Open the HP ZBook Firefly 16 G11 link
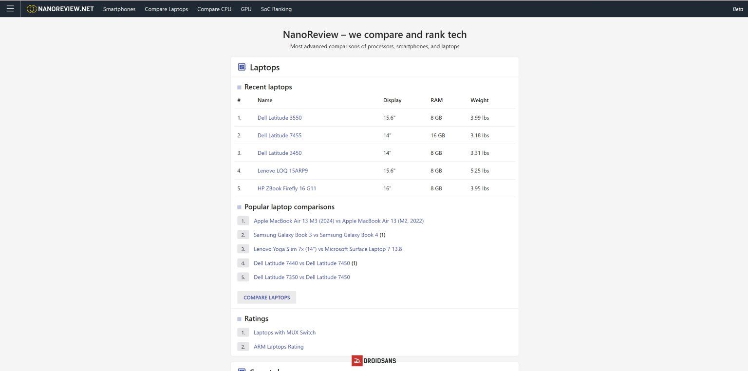The image size is (748, 371). tap(287, 188)
